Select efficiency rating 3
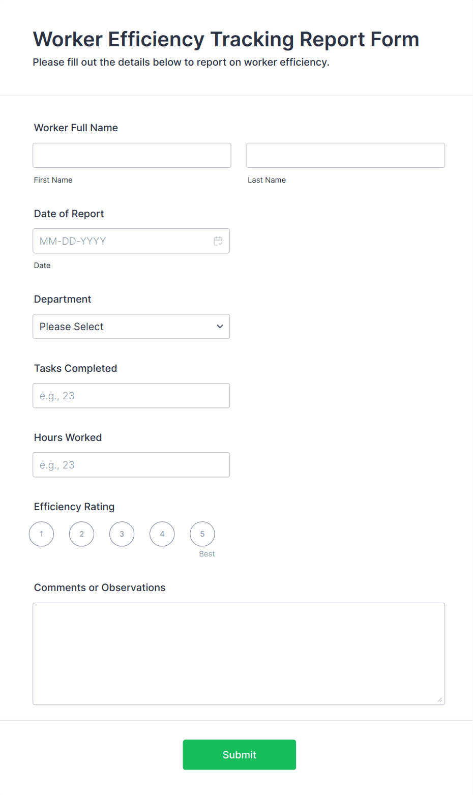The width and height of the screenshot is (473, 795). click(x=122, y=534)
